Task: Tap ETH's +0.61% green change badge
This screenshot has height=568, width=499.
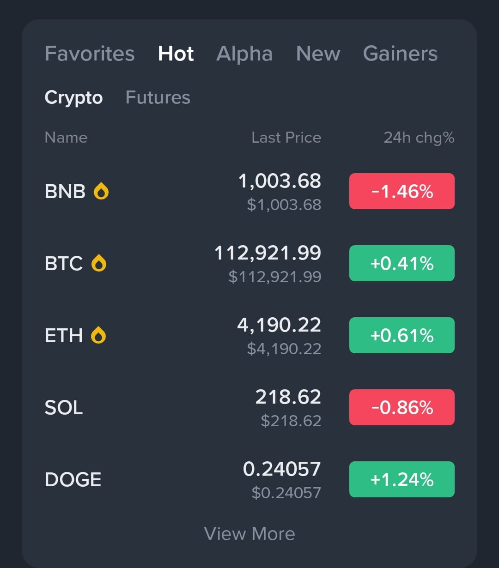Action: [402, 335]
